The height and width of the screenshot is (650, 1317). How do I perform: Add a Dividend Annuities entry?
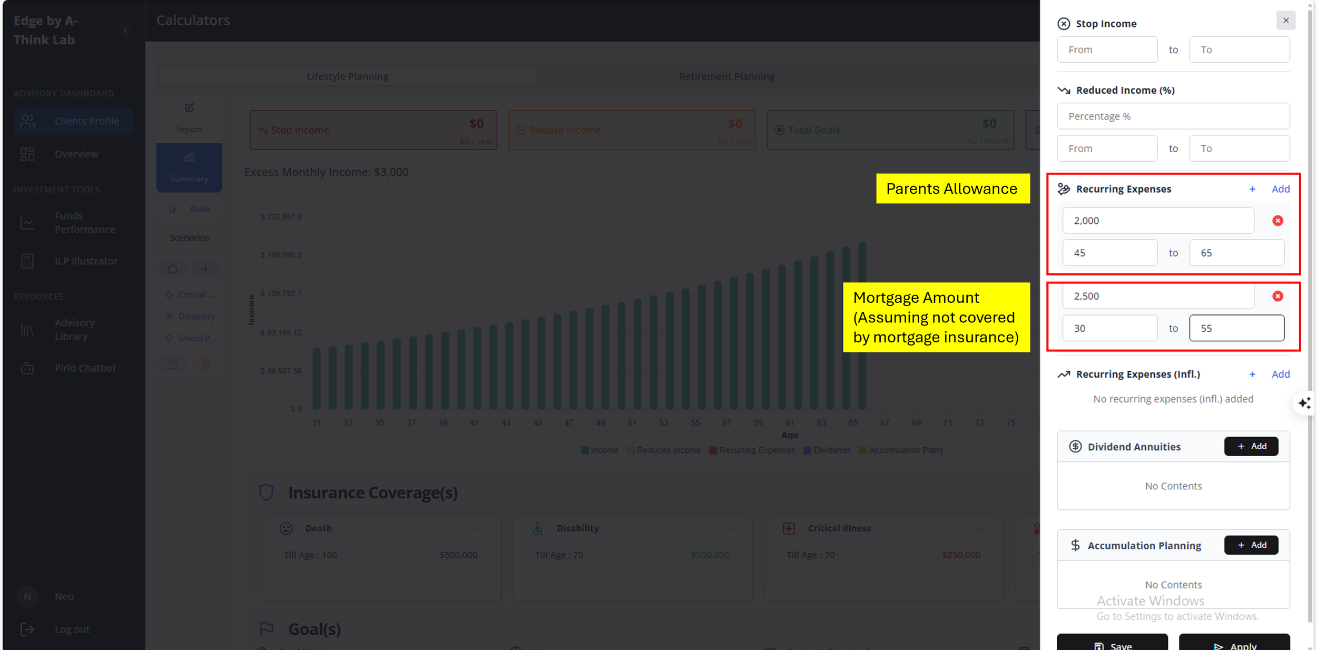[x=1251, y=446]
